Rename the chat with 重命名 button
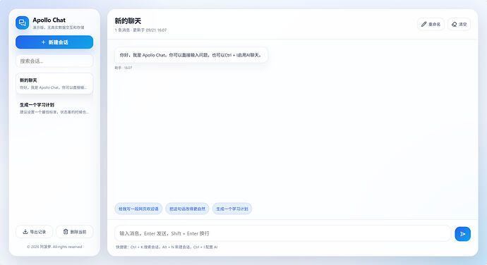The image size is (487, 265). coord(431,24)
